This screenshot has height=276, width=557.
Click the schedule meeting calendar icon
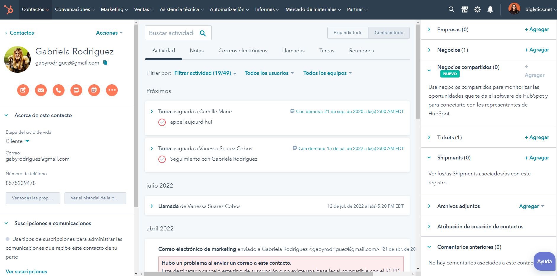pos(94,90)
